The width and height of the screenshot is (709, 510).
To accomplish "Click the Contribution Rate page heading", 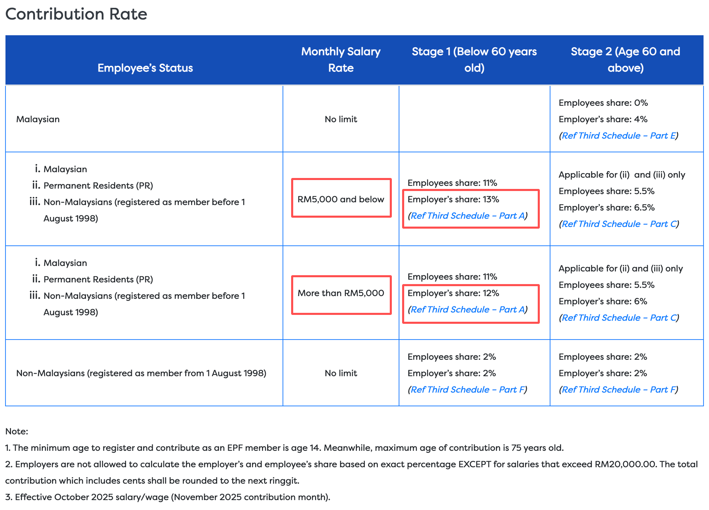I will tap(76, 14).
